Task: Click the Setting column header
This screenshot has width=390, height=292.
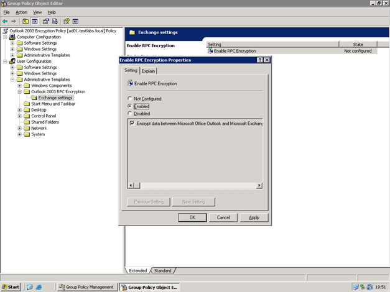Action: pyautogui.click(x=272, y=44)
